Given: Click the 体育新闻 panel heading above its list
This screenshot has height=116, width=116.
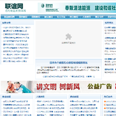Looking at the screenshot, I should pyautogui.click(x=6, y=97).
